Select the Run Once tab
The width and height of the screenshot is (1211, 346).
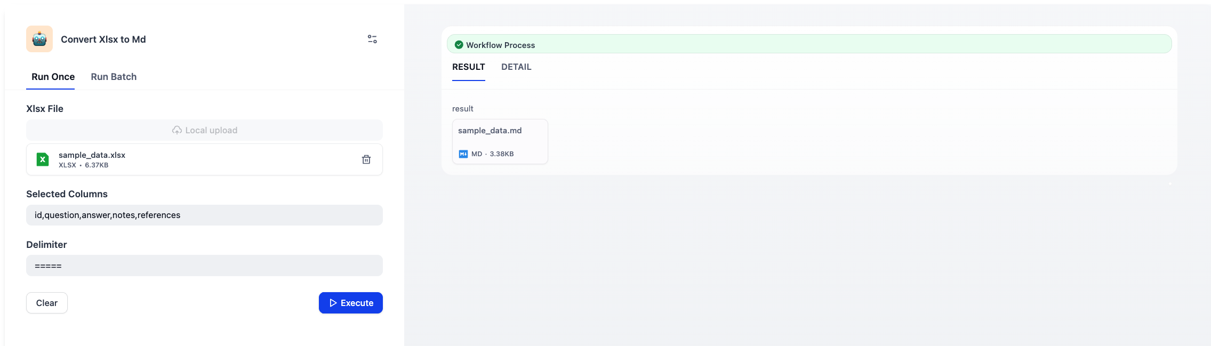click(53, 77)
